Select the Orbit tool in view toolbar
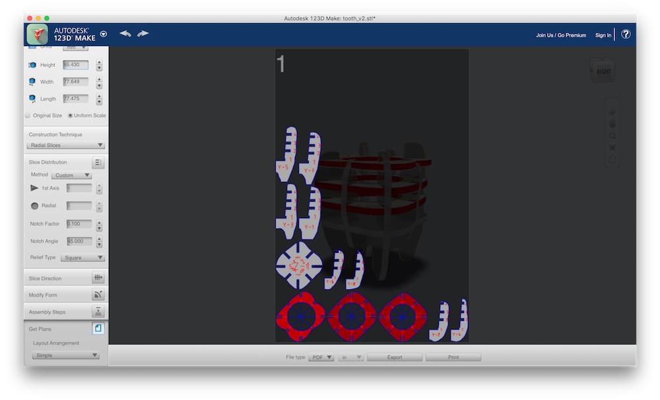Viewport: 660px width, 400px height. (x=612, y=111)
